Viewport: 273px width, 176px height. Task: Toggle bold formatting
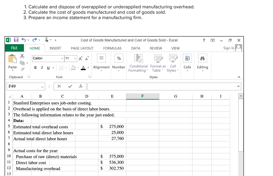(35, 67)
